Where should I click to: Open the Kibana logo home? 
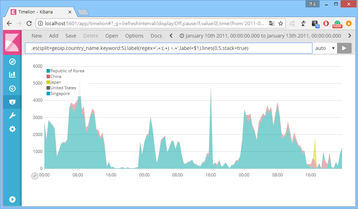point(12,43)
